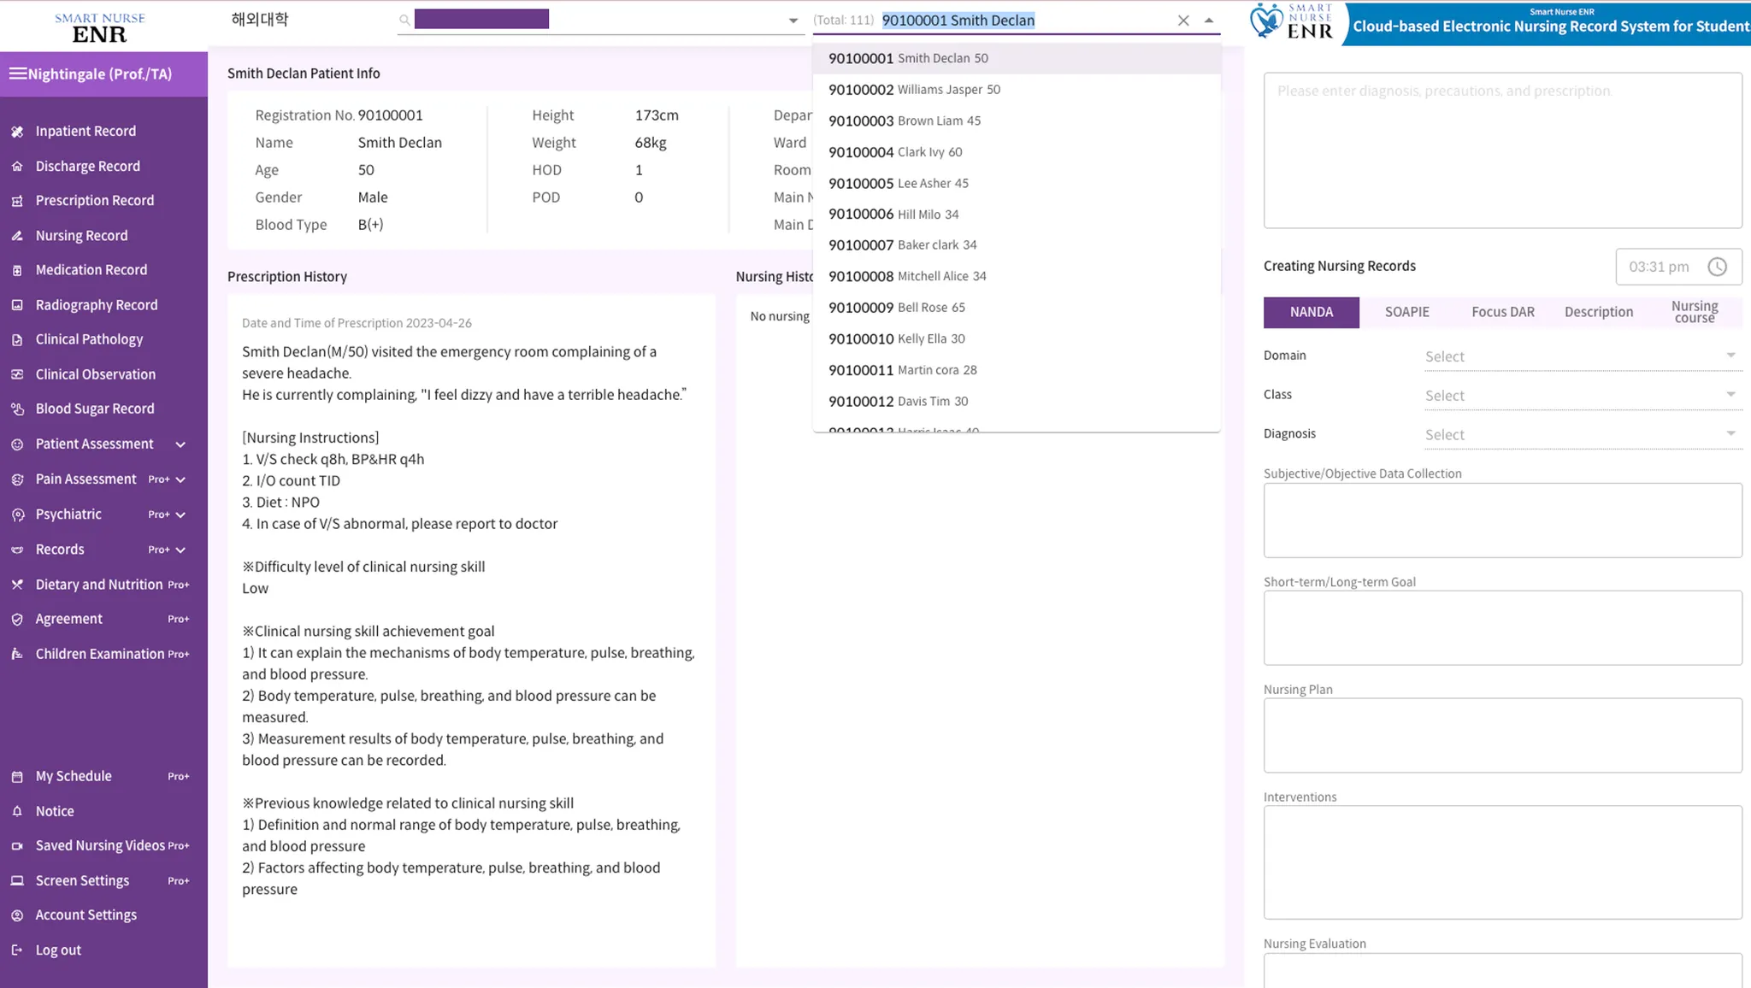Click the Blood Sugar Record icon

point(17,409)
